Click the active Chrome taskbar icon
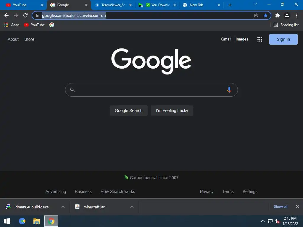303x227 pixels. tap(51, 221)
